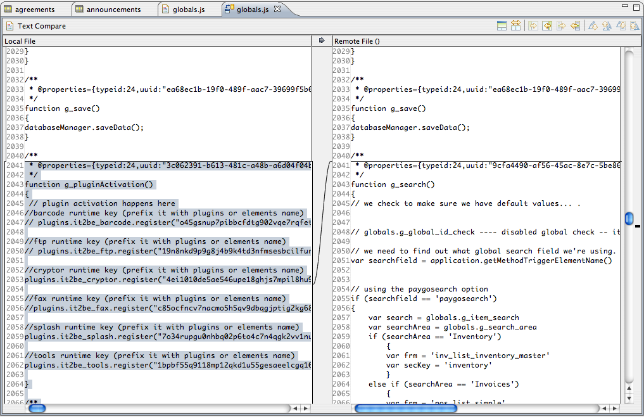Click "if (searchArea == 'Inventory')" line
The width and height of the screenshot is (644, 417).
[x=435, y=337]
